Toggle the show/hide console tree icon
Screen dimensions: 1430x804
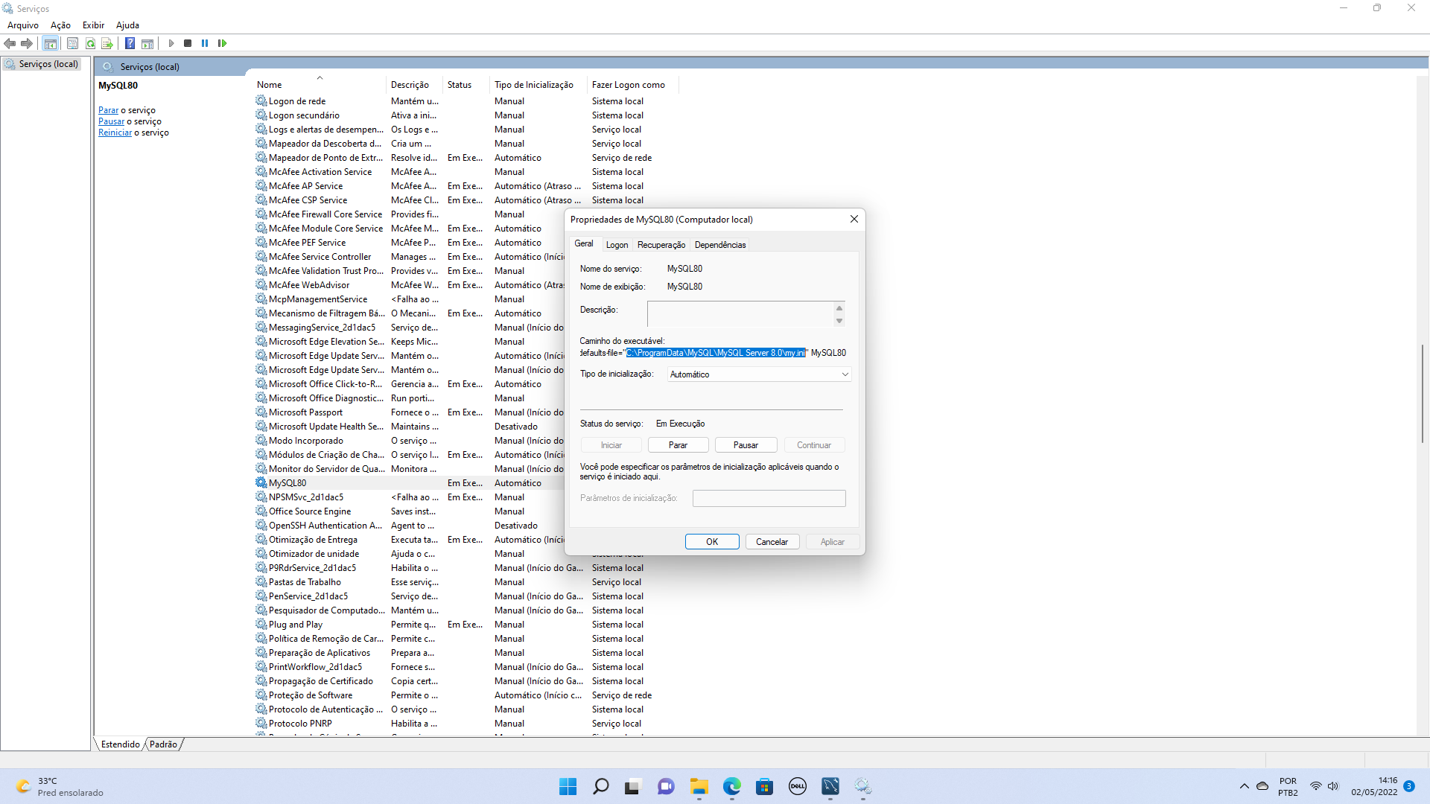pyautogui.click(x=51, y=43)
